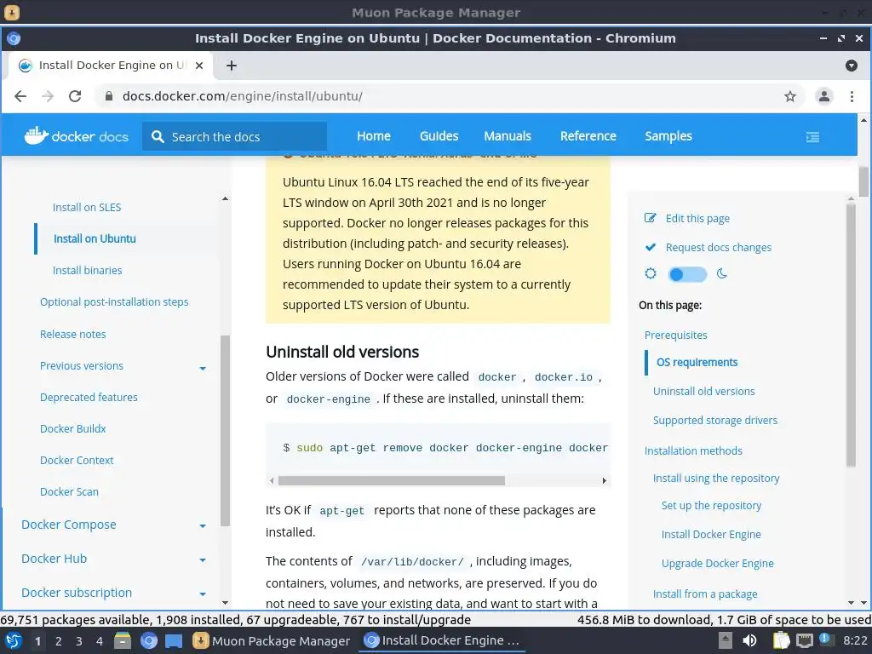Switch to workspace 2 in taskbar

pos(59,641)
